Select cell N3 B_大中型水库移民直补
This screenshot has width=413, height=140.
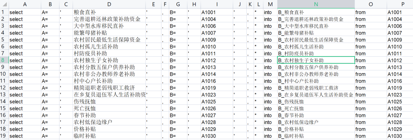point(316,26)
